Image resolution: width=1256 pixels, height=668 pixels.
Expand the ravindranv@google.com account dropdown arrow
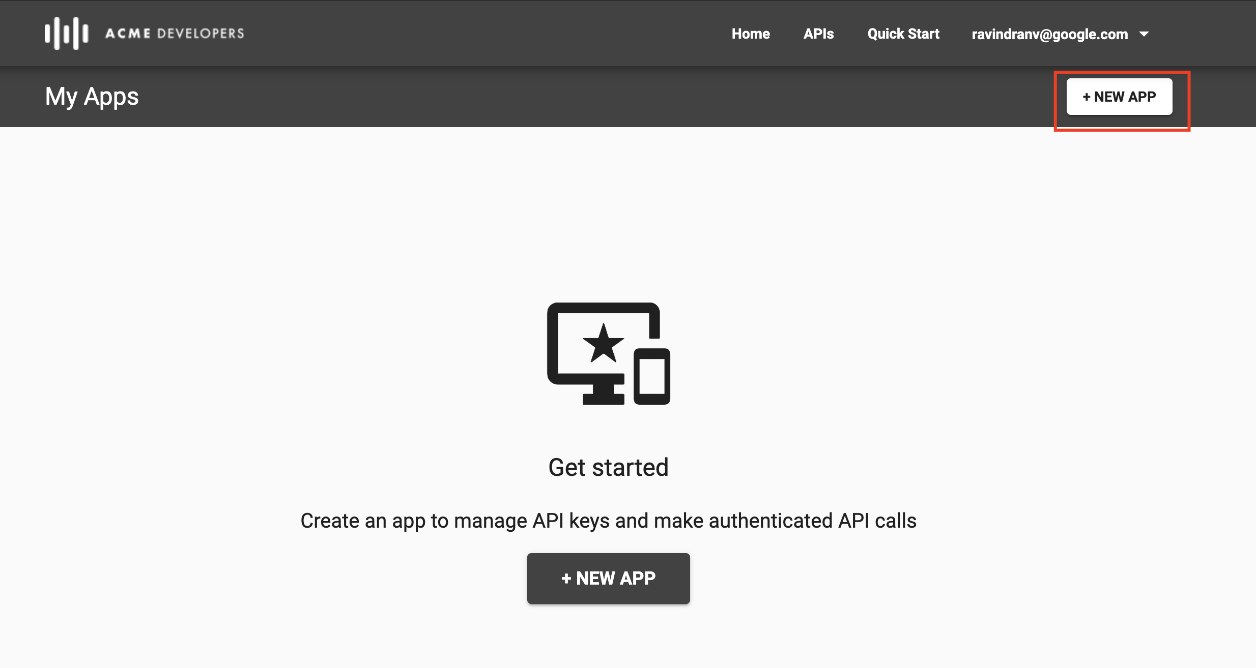[1144, 34]
